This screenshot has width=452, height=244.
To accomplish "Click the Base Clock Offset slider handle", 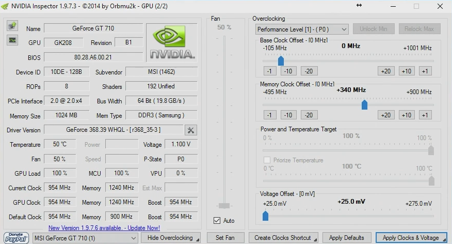I will [281, 61].
